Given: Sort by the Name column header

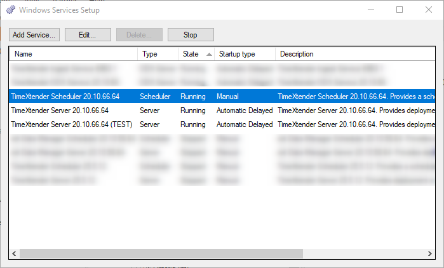Looking at the screenshot, I should click(73, 54).
